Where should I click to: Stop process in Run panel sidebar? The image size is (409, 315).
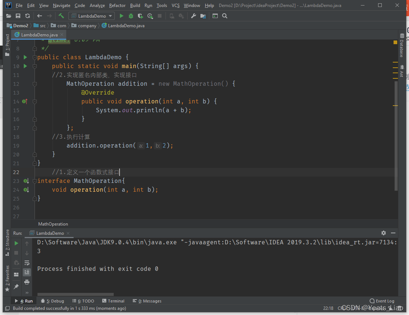16,253
